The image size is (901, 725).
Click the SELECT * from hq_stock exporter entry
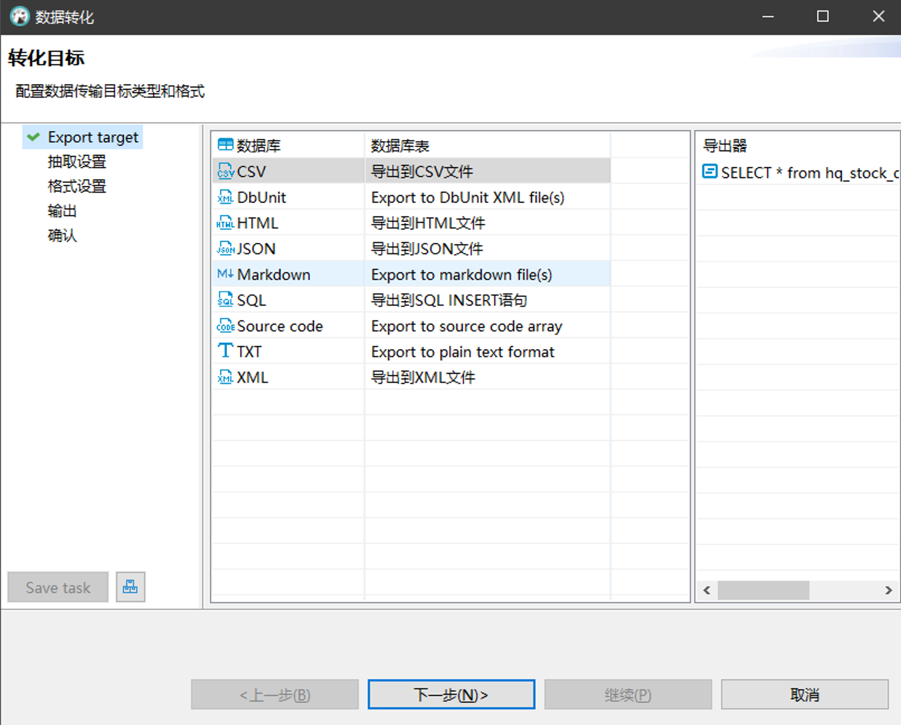tap(798, 172)
